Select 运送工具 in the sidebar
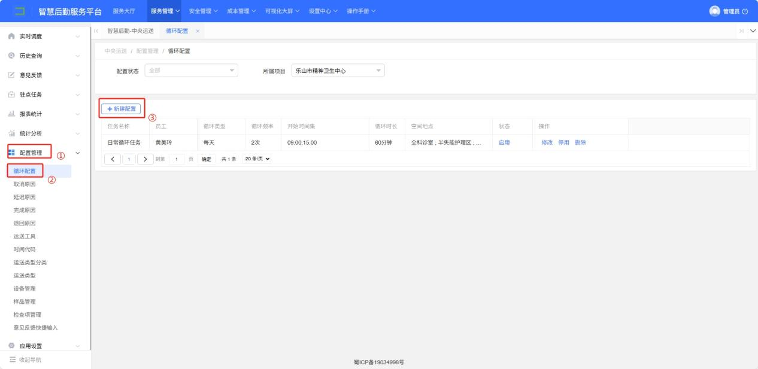 pyautogui.click(x=25, y=236)
